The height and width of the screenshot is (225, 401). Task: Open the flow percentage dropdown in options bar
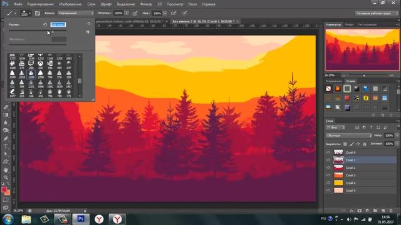tap(165, 13)
